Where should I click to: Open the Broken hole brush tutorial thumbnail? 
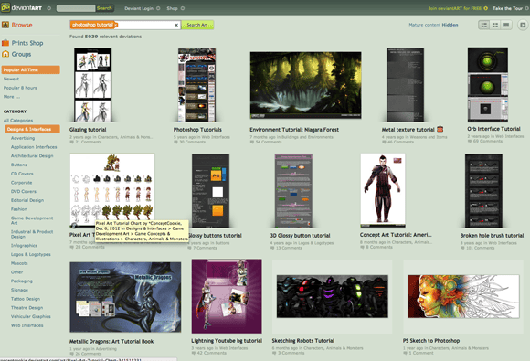point(483,191)
